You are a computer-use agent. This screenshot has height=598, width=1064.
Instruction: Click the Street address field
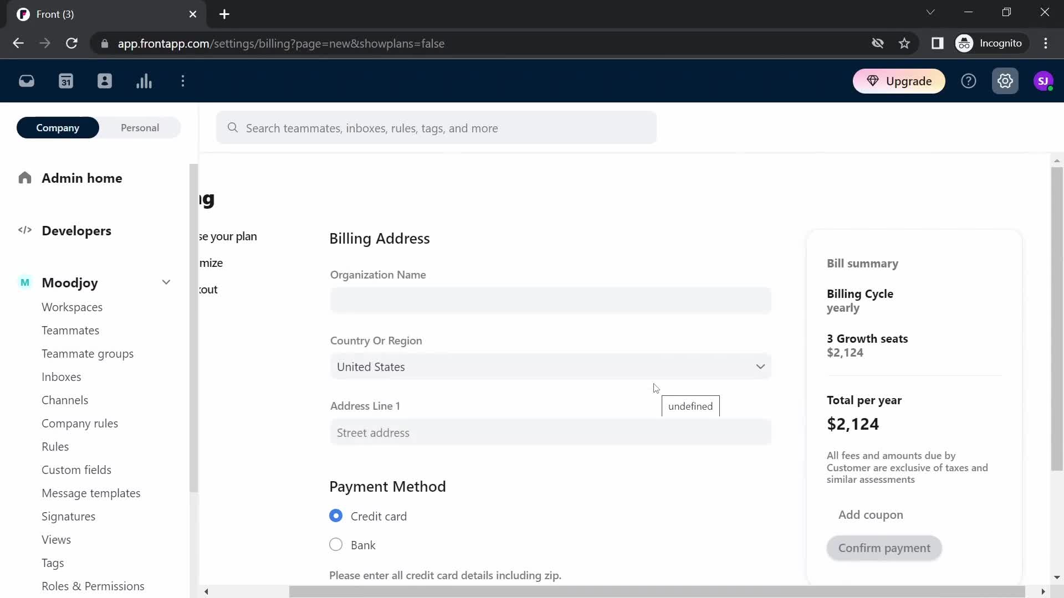coord(550,432)
